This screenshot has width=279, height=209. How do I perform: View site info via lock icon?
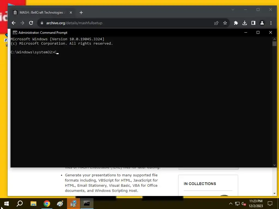(42, 23)
